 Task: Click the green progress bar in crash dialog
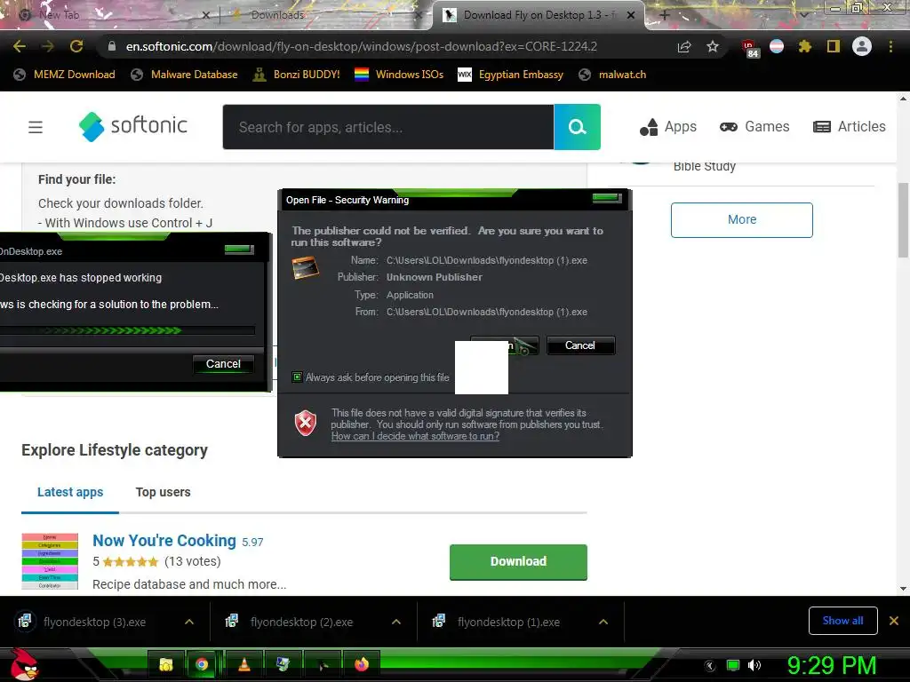[127, 330]
